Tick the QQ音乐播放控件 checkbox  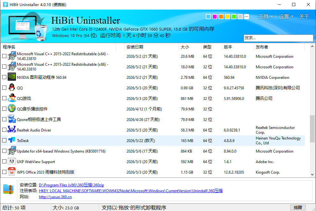pos(4,109)
